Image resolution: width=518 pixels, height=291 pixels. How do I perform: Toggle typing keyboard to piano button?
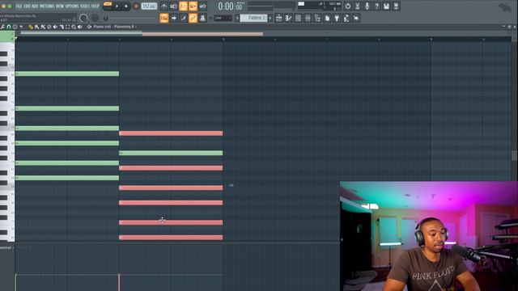point(163,18)
